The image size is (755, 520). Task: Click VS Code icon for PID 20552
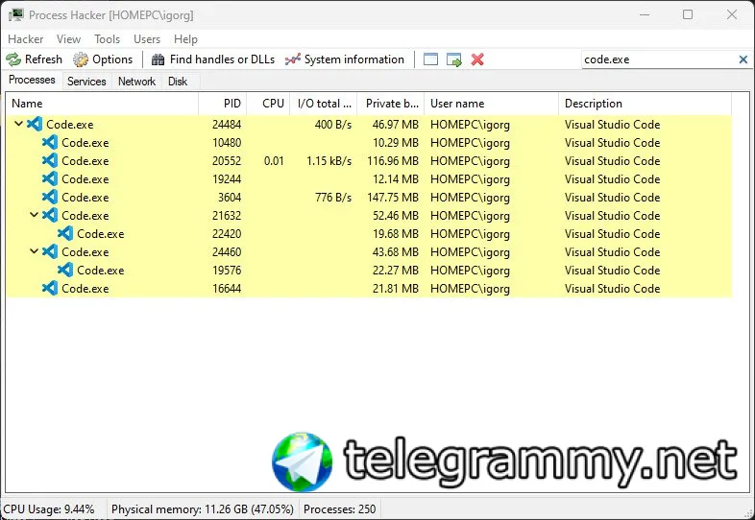point(50,160)
